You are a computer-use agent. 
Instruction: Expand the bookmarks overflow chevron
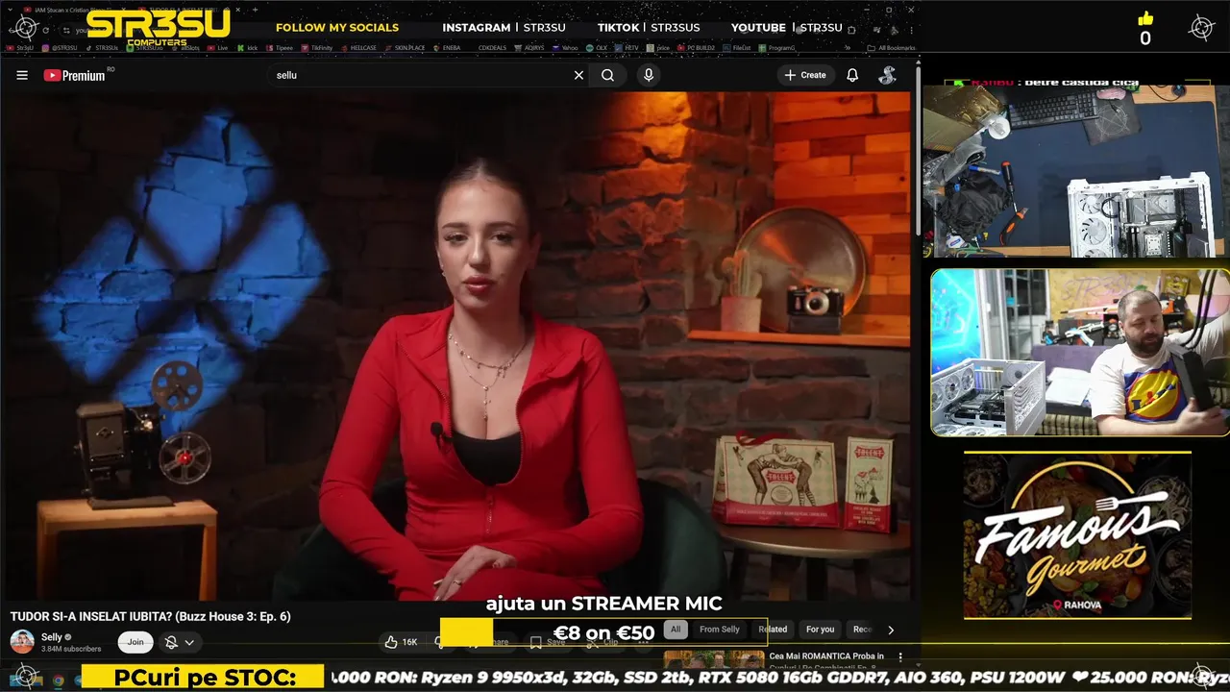847,47
